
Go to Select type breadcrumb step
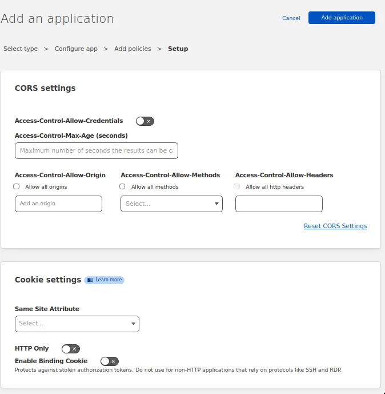21,49
